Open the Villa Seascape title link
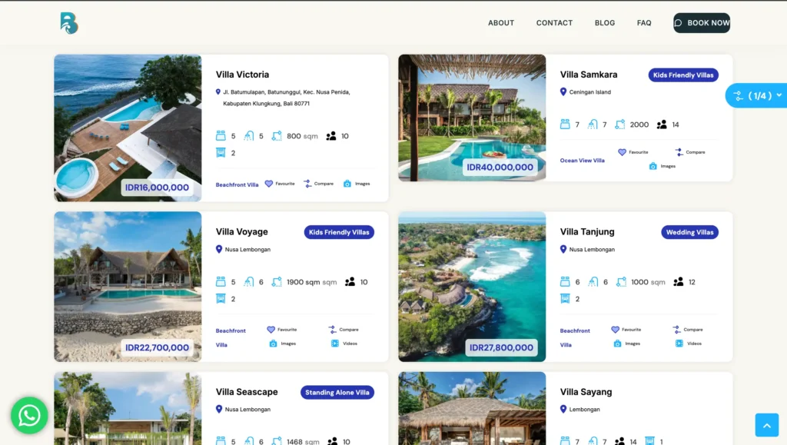787x445 pixels. pyautogui.click(x=247, y=392)
